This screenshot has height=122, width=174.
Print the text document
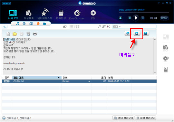pos(35,34)
